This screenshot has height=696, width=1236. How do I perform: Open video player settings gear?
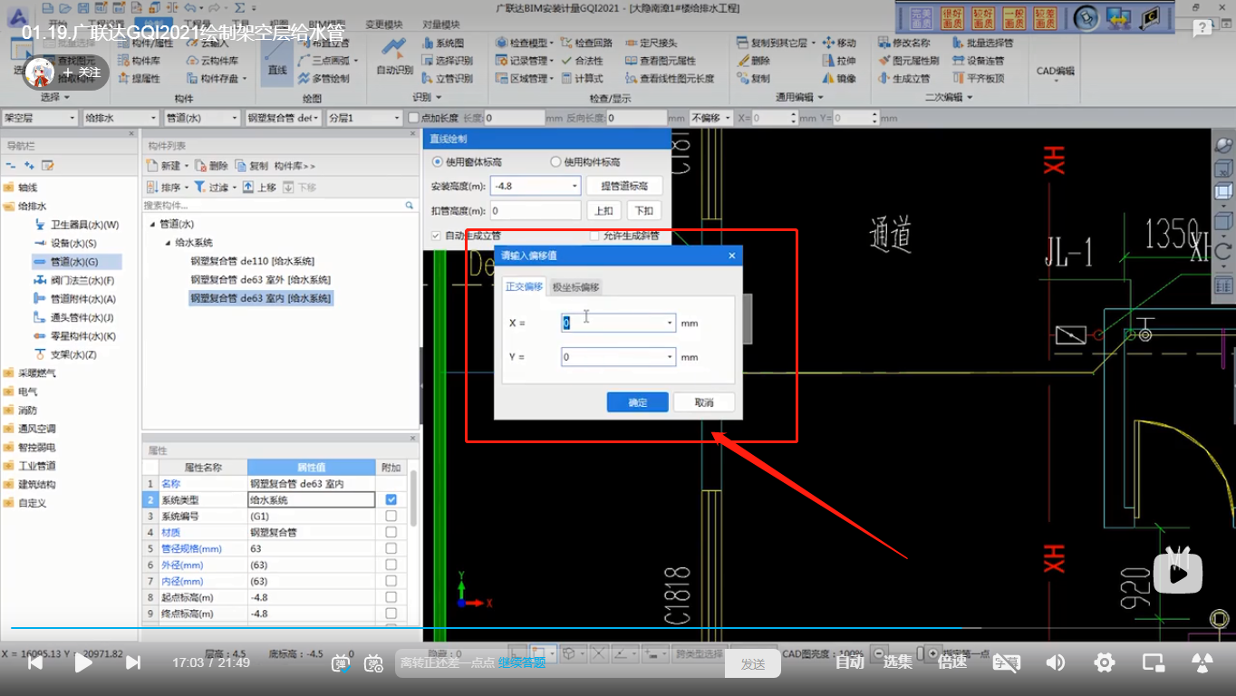(x=1104, y=662)
